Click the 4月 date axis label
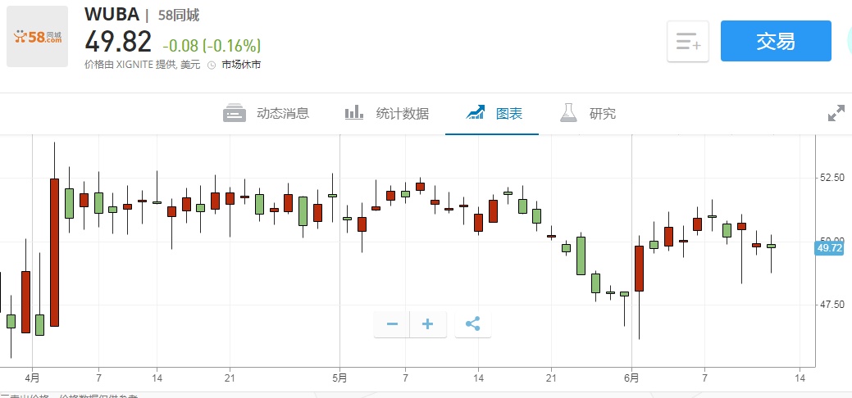The image size is (852, 398). (32, 378)
